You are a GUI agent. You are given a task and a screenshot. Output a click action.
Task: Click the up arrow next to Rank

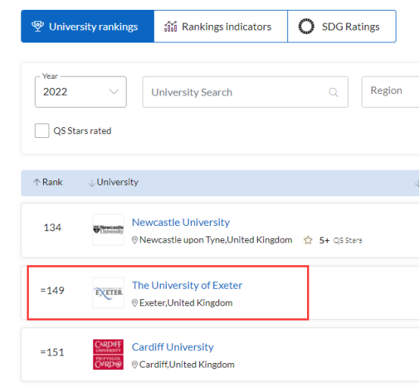(x=36, y=183)
